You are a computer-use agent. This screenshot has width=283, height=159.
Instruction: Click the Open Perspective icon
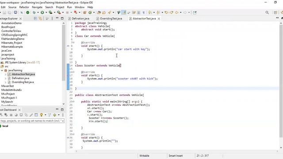click(x=275, y=12)
